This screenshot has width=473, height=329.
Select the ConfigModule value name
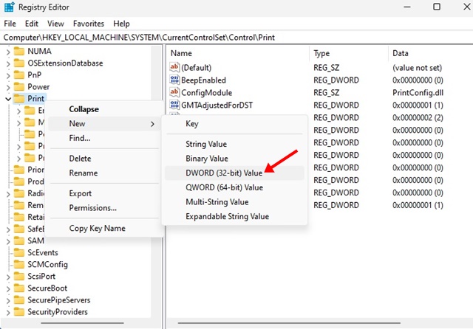(207, 92)
